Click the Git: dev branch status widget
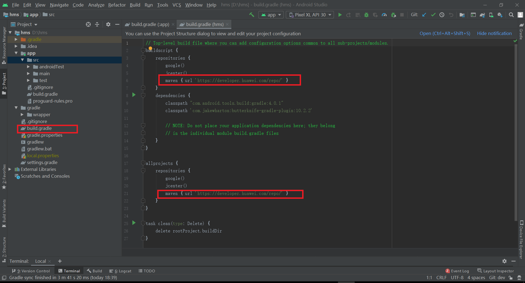Image resolution: width=525 pixels, height=283 pixels. pos(497,278)
